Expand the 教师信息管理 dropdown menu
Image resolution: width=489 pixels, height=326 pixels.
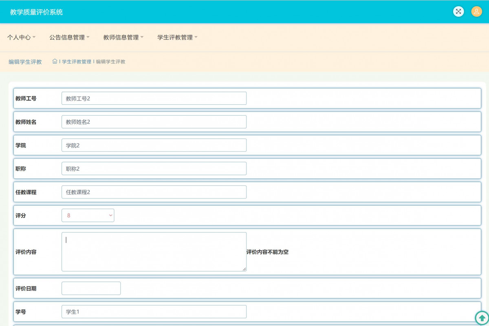(x=123, y=37)
